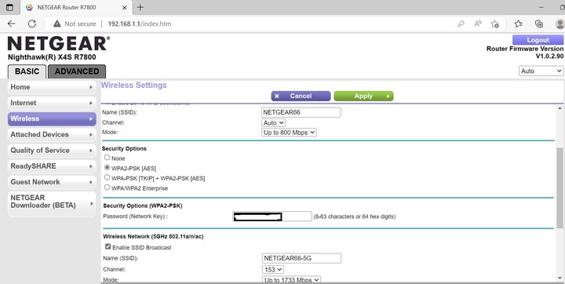565x284 pixels.
Task: Click the settings pane scrollbar thumb
Action: [x=560, y=188]
